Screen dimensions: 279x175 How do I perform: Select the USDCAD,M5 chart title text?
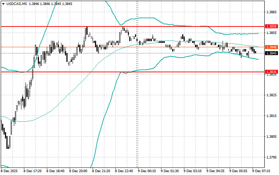pos(17,4)
